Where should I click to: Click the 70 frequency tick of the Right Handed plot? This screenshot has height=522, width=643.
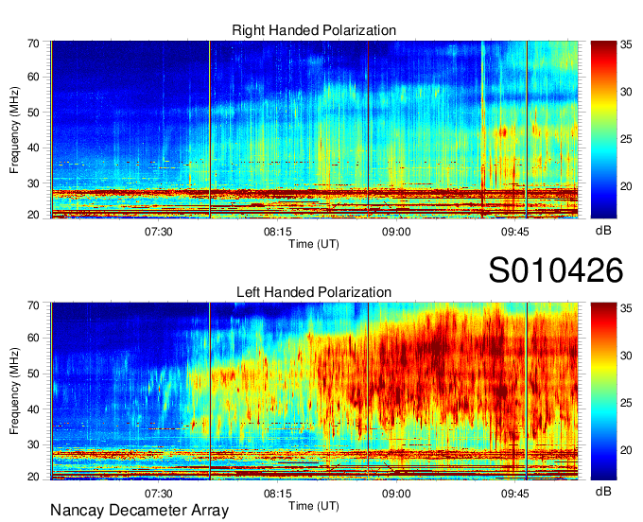pos(33,43)
